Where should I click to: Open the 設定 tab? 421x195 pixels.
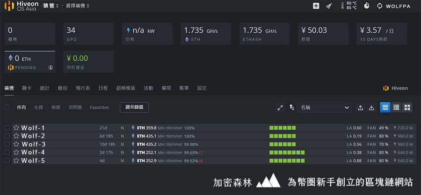pyautogui.click(x=202, y=88)
